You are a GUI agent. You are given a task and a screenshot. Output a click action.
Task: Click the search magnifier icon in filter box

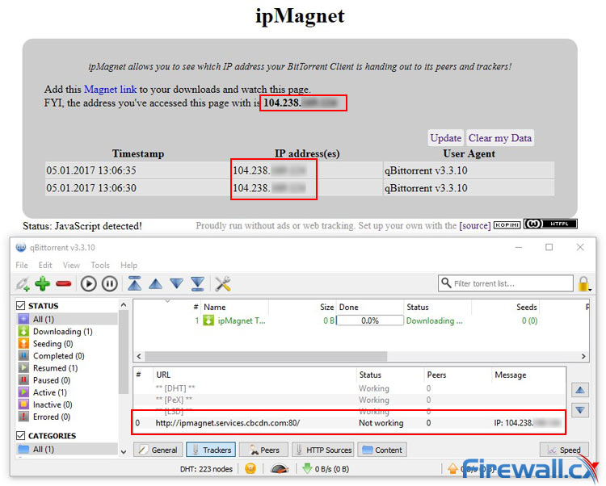[x=446, y=283]
